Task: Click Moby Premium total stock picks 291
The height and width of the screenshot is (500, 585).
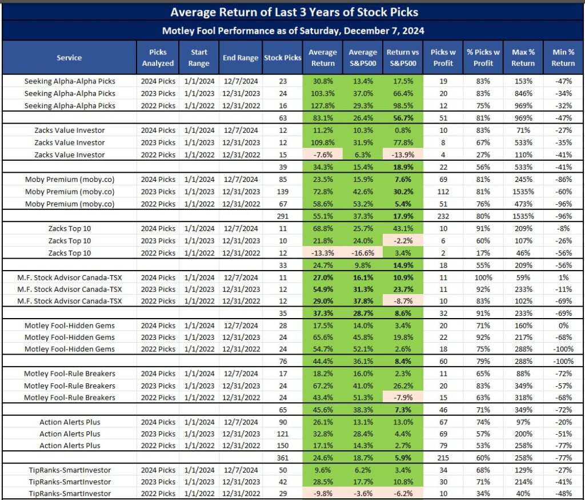Action: tap(282, 216)
